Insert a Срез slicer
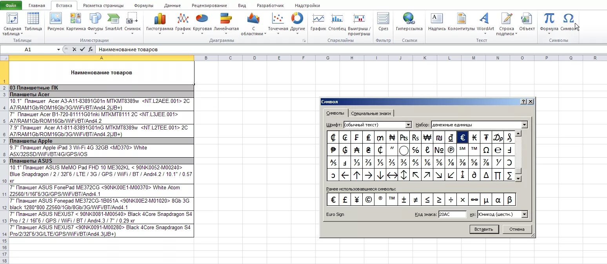The width and height of the screenshot is (607, 264). (x=383, y=22)
